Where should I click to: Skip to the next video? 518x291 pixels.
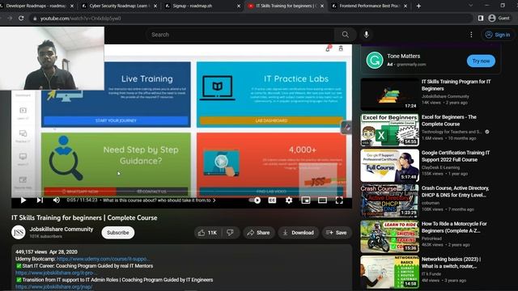pos(40,200)
